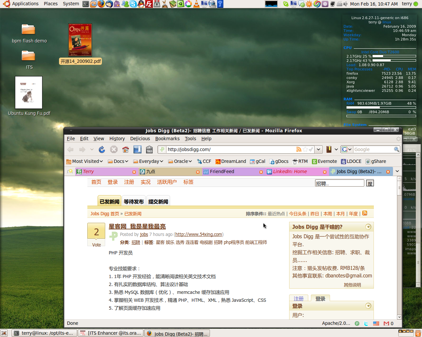Collapse the 登录 sidebar panel
This screenshot has width=422, height=337.
tap(368, 306)
